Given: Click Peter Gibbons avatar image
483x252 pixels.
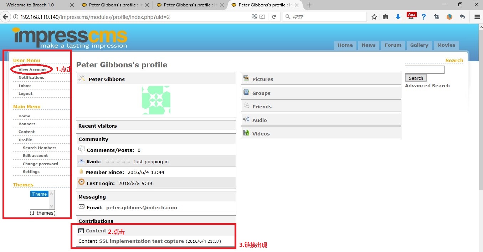Looking at the screenshot, I should [x=156, y=100].
